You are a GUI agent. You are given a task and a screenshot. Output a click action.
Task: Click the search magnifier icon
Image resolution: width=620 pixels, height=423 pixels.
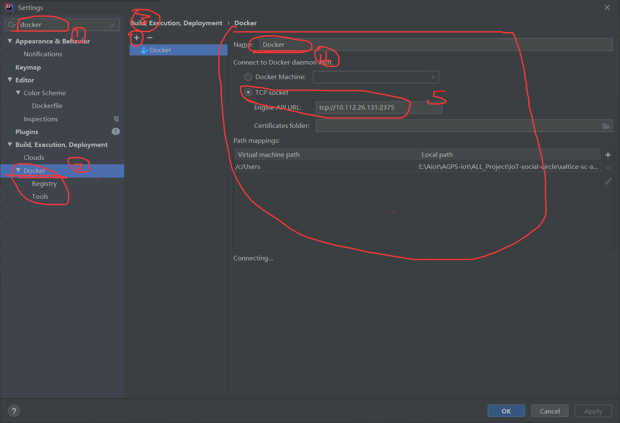11,25
